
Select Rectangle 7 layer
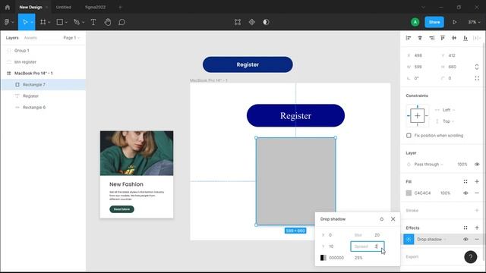pyautogui.click(x=44, y=84)
